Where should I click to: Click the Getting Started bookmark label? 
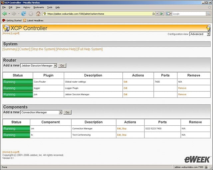point(14,21)
